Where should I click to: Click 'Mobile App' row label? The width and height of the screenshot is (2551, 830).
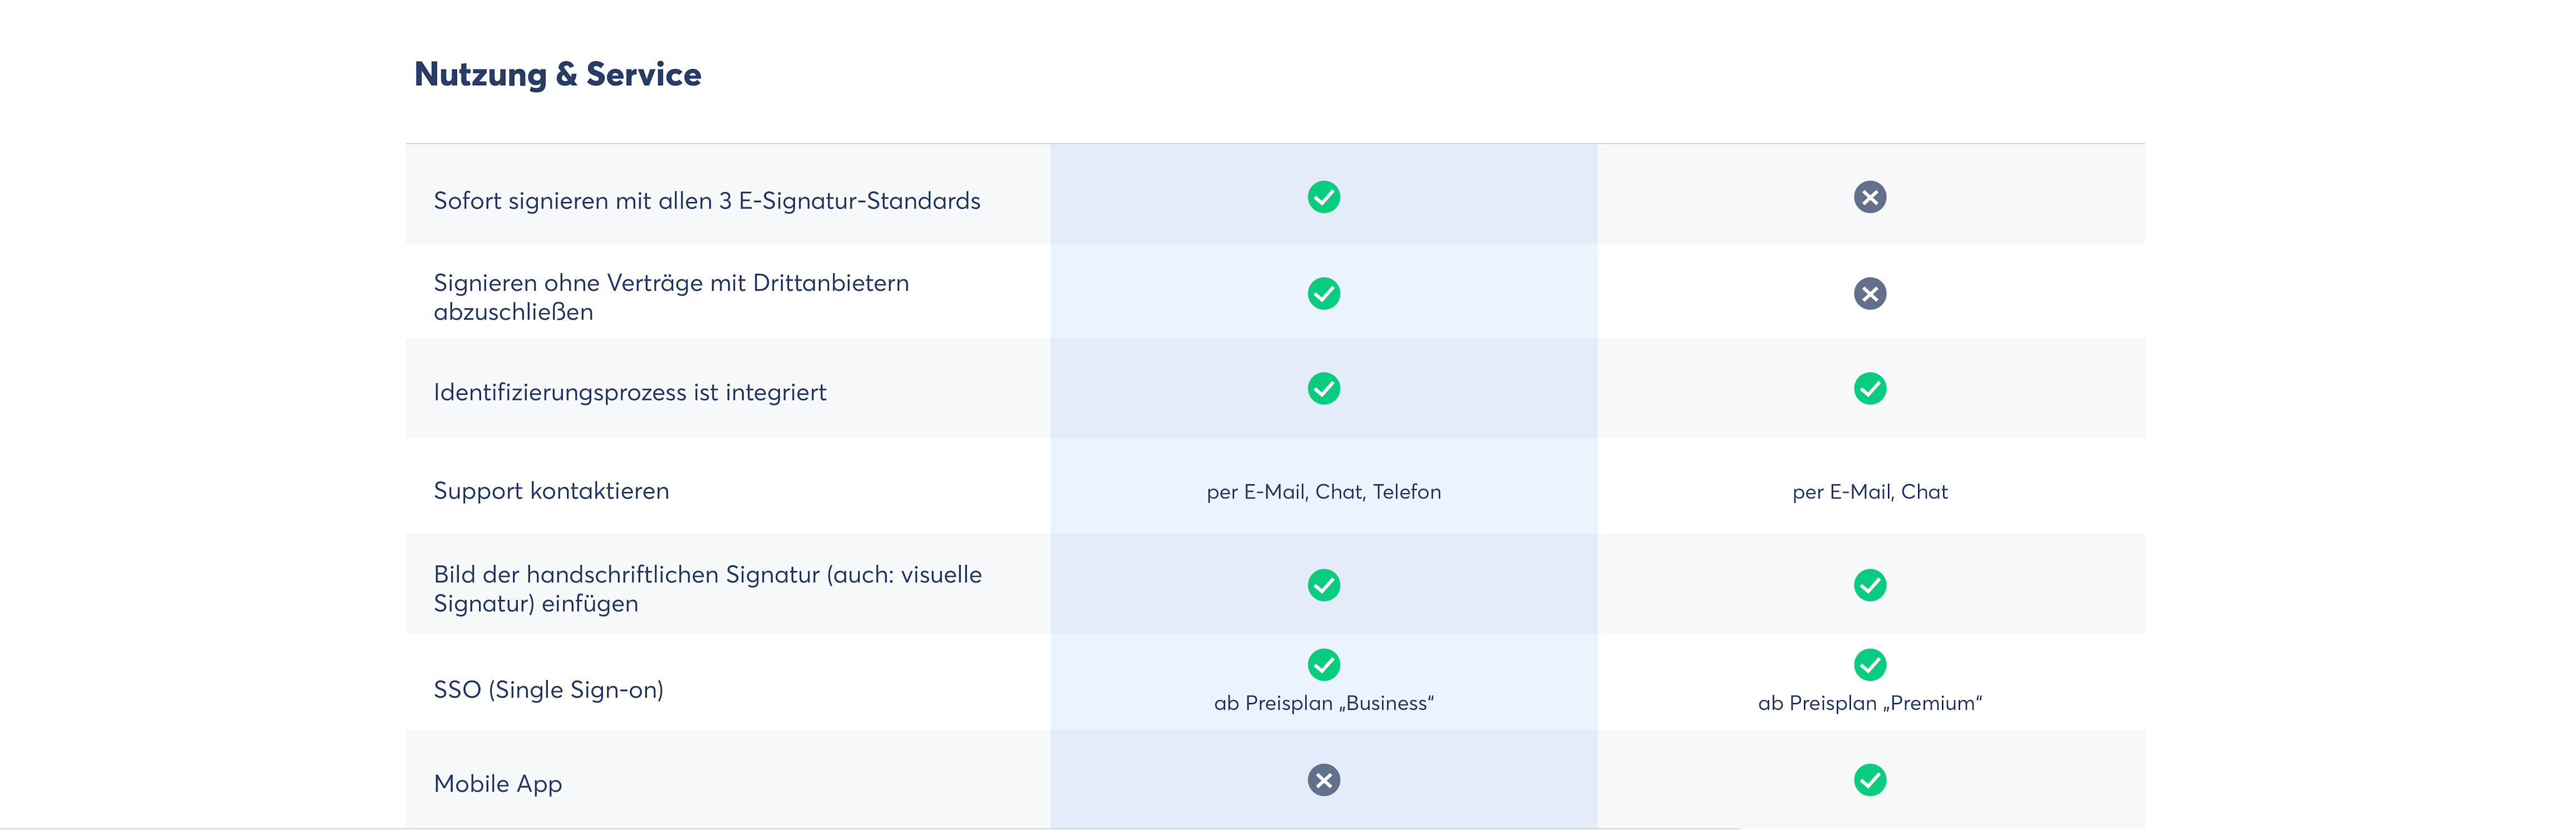coord(498,783)
